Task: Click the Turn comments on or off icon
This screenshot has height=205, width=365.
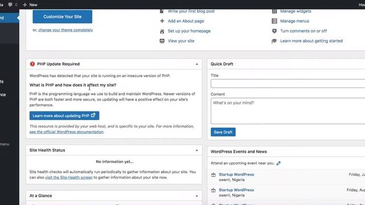Action: (274, 31)
